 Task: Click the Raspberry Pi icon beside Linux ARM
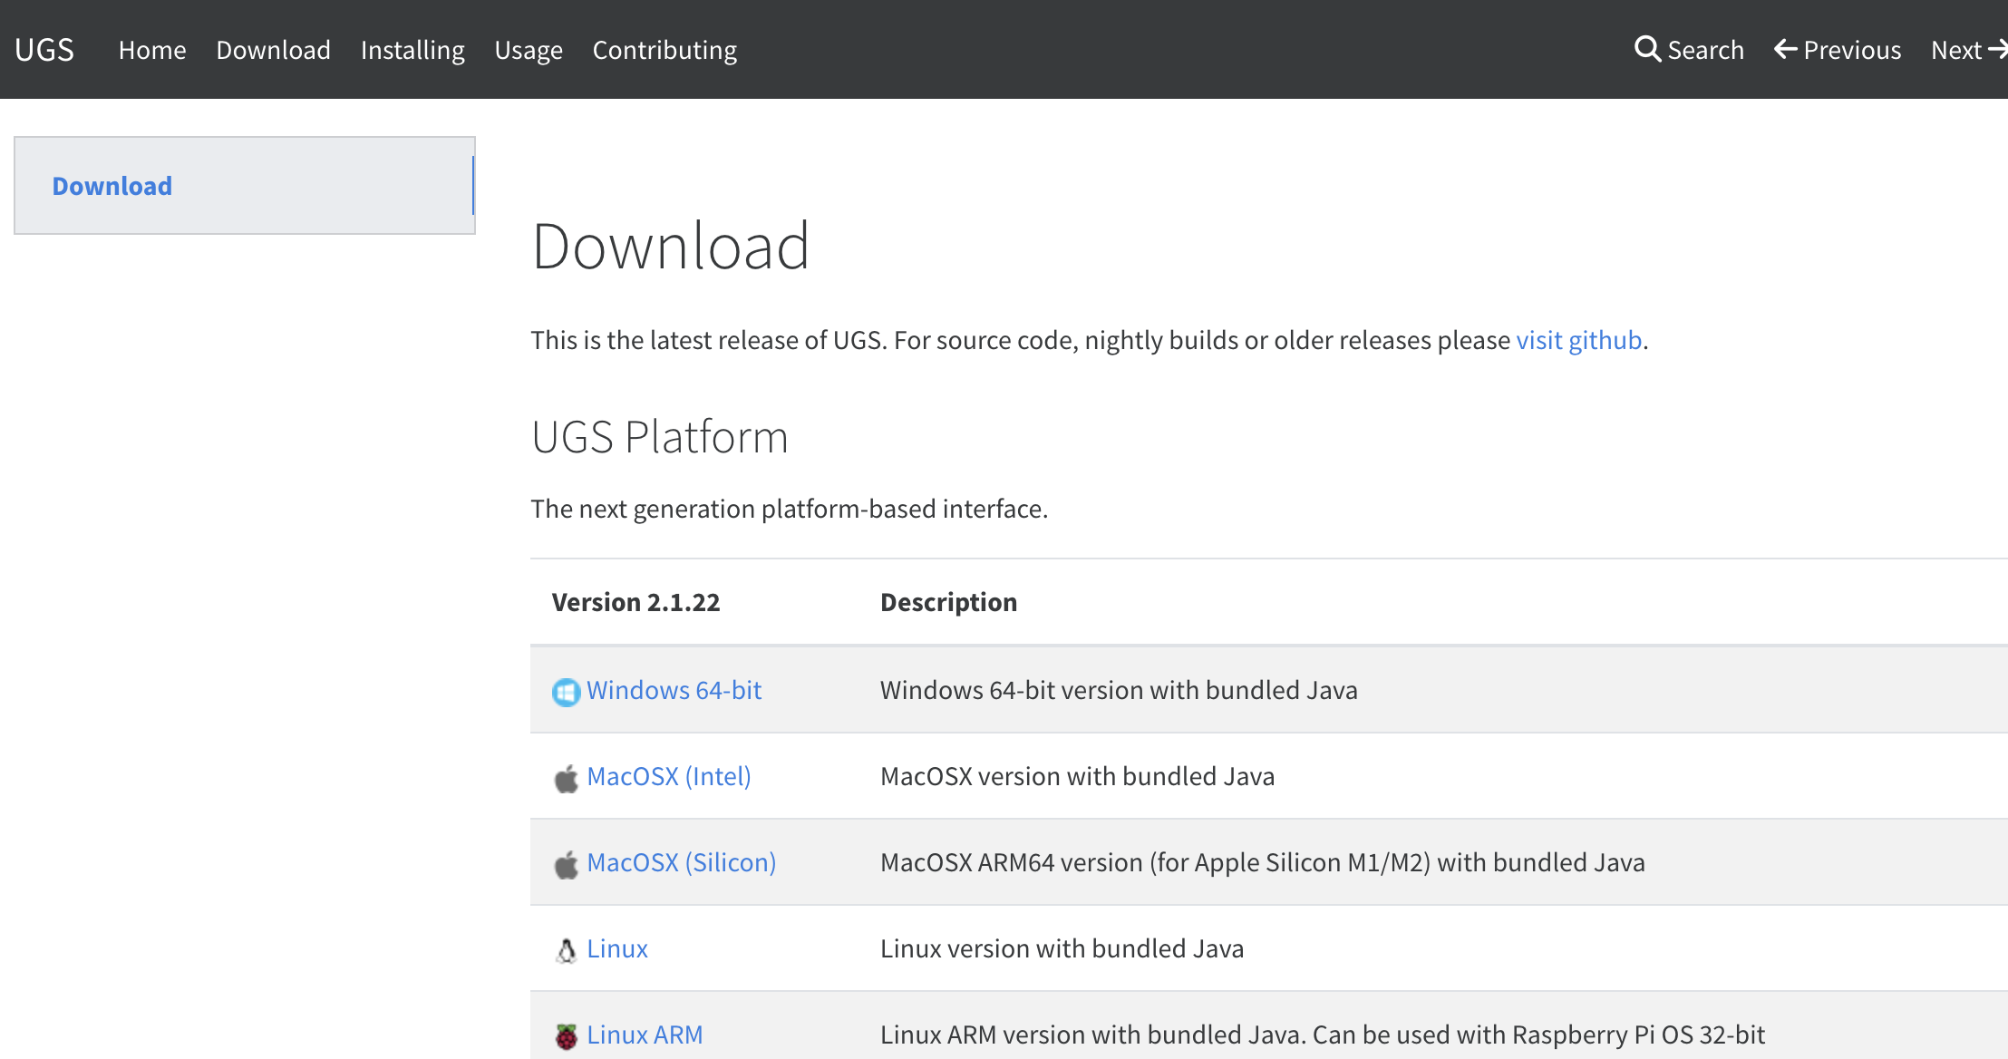[x=566, y=1035]
